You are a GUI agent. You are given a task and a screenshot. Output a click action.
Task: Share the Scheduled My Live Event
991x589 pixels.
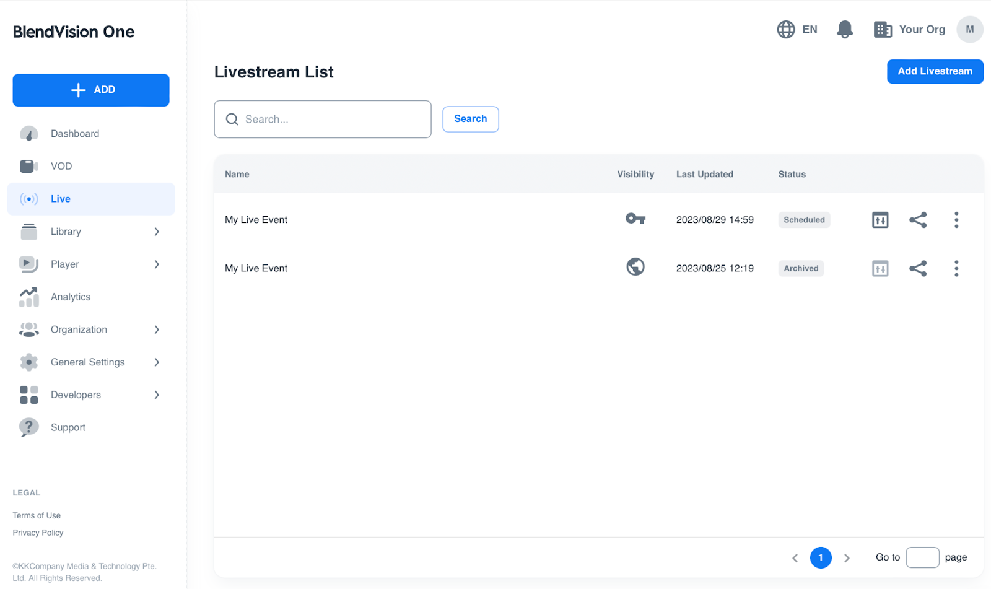(917, 220)
